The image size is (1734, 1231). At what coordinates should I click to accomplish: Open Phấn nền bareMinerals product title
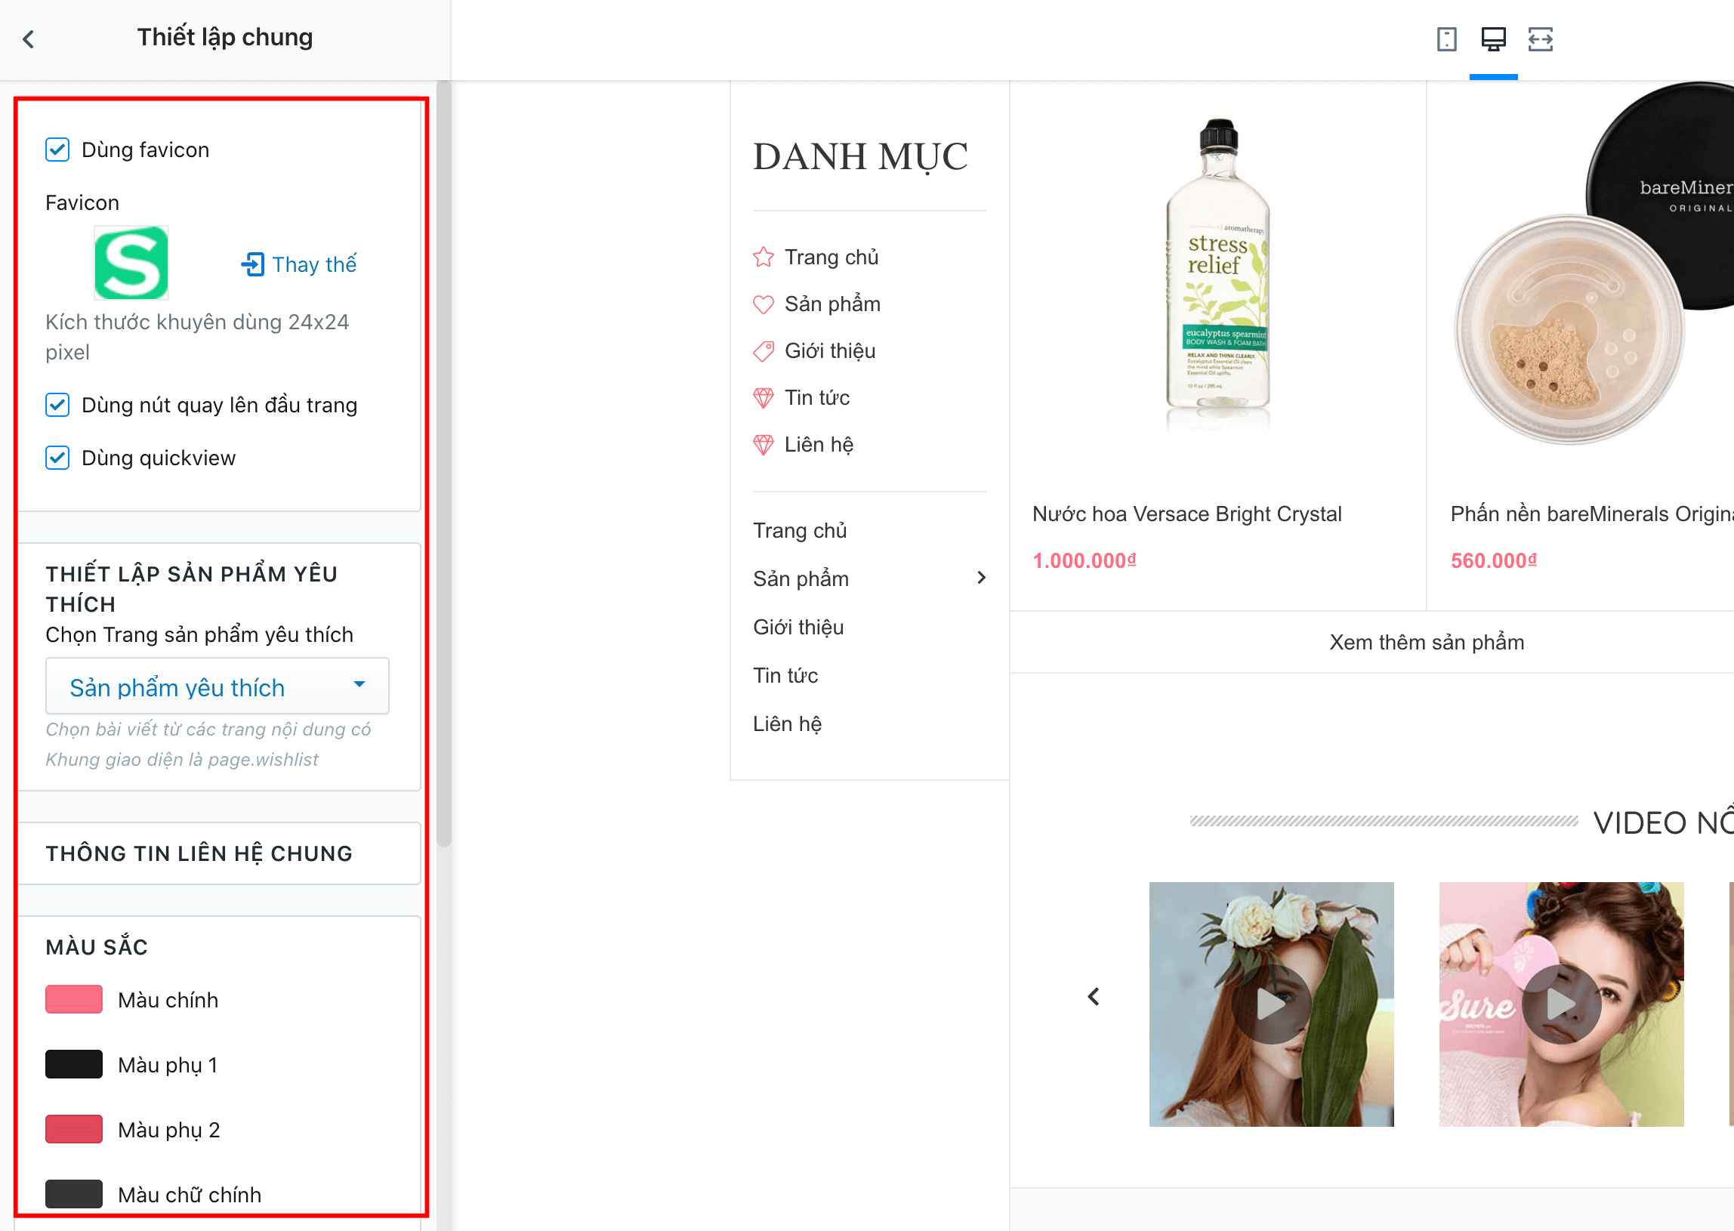pos(1591,515)
